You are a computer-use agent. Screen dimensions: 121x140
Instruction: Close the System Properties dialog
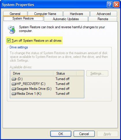coord(116,5)
